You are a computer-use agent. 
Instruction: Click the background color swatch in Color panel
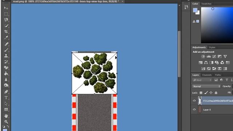(198, 13)
